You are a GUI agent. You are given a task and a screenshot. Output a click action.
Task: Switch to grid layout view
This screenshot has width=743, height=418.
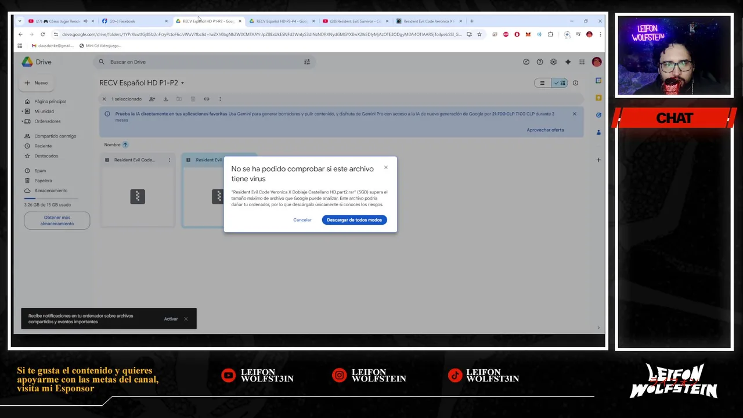tap(560, 83)
